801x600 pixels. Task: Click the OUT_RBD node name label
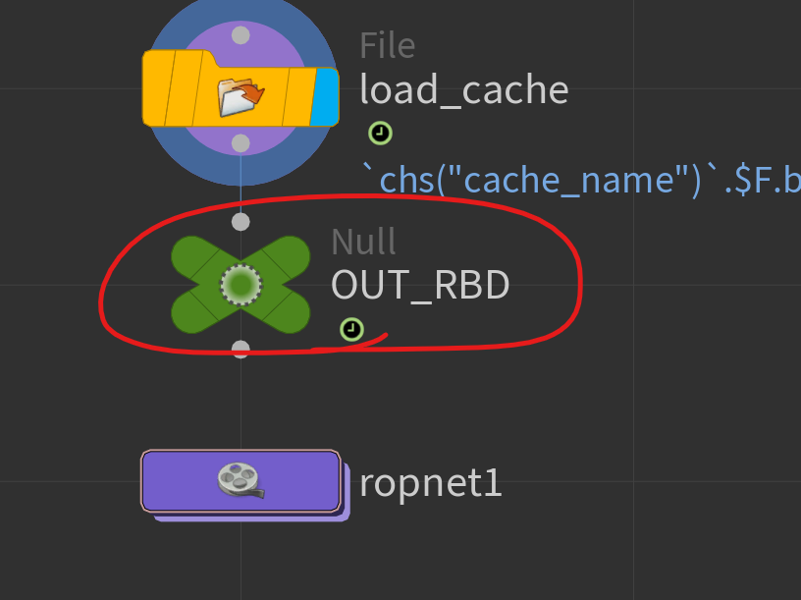click(x=420, y=285)
